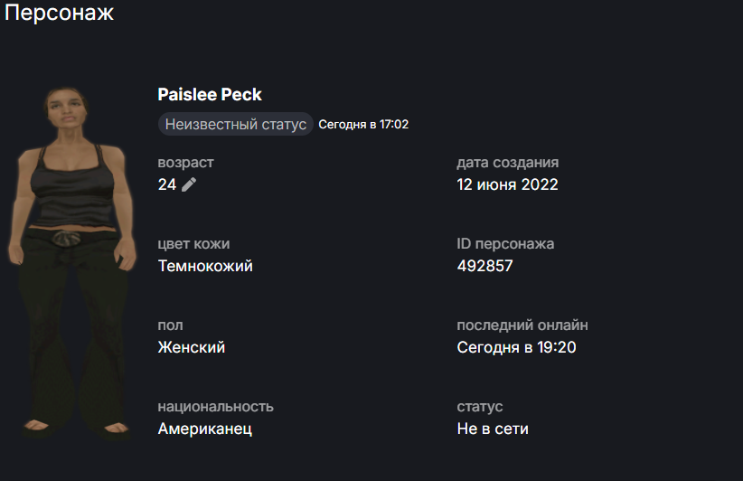Viewport: 743px width, 481px height.
Task: Click the "Сегодня в 17:02" timestamp
Action: pyautogui.click(x=363, y=124)
